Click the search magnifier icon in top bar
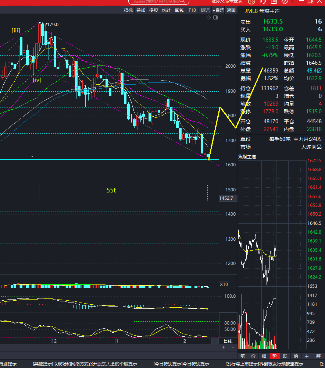The width and height of the screenshot is (325, 368). 182,1
